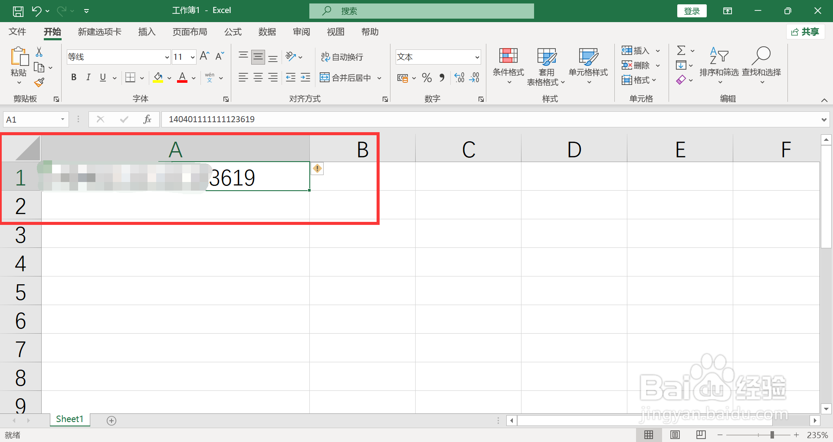Viewport: 833px width, 442px height.
Task: Click the Paste clipboard icon
Action: (19, 57)
